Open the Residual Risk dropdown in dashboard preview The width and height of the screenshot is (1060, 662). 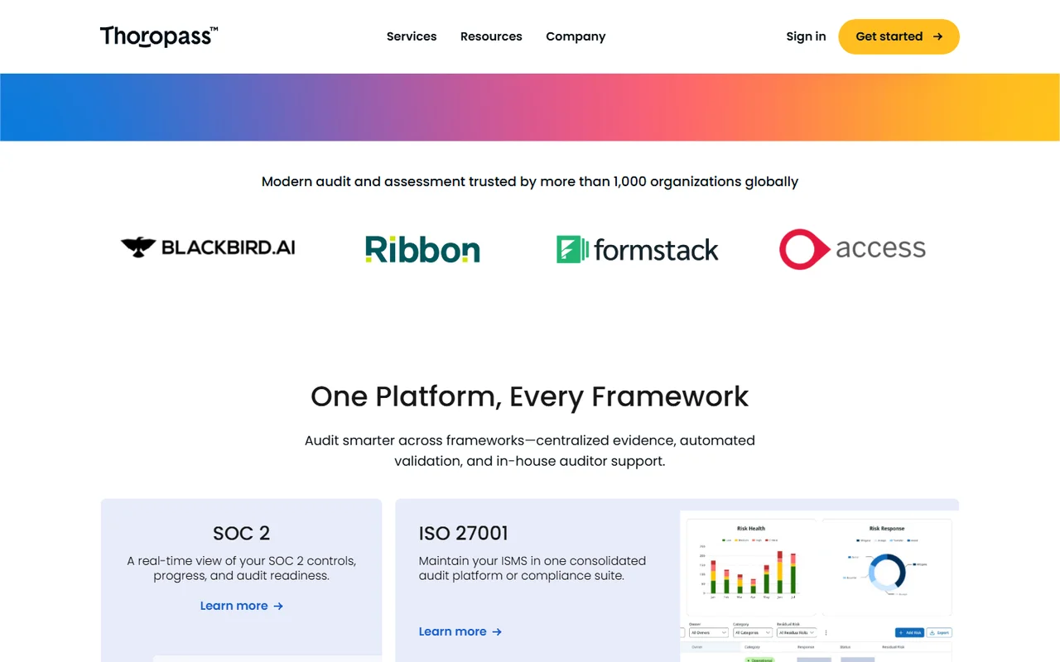pos(797,632)
